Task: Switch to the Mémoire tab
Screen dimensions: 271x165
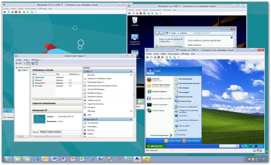Action: click(x=43, y=132)
